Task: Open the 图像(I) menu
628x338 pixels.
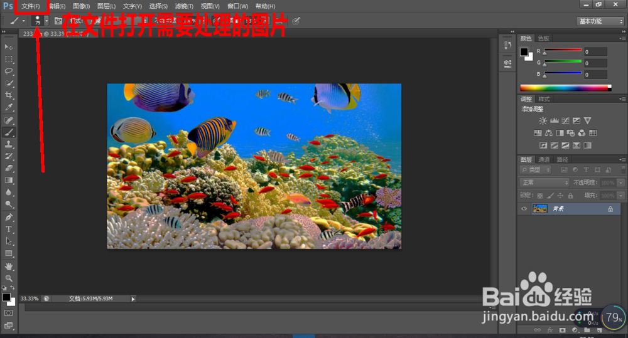Action: point(81,6)
